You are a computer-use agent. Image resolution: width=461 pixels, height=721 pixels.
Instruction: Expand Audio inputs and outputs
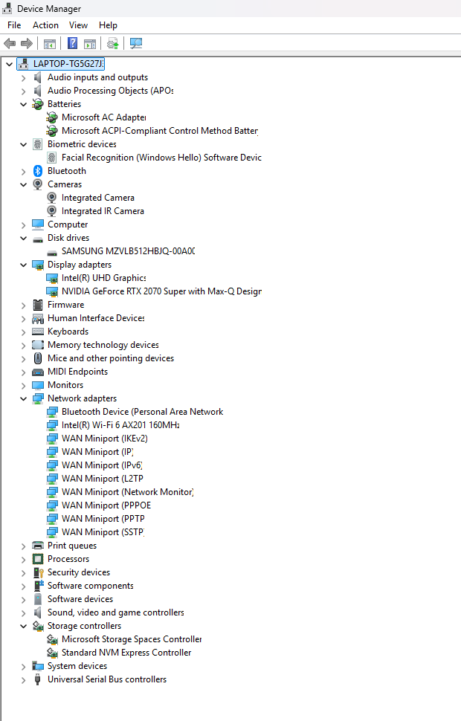pos(24,78)
